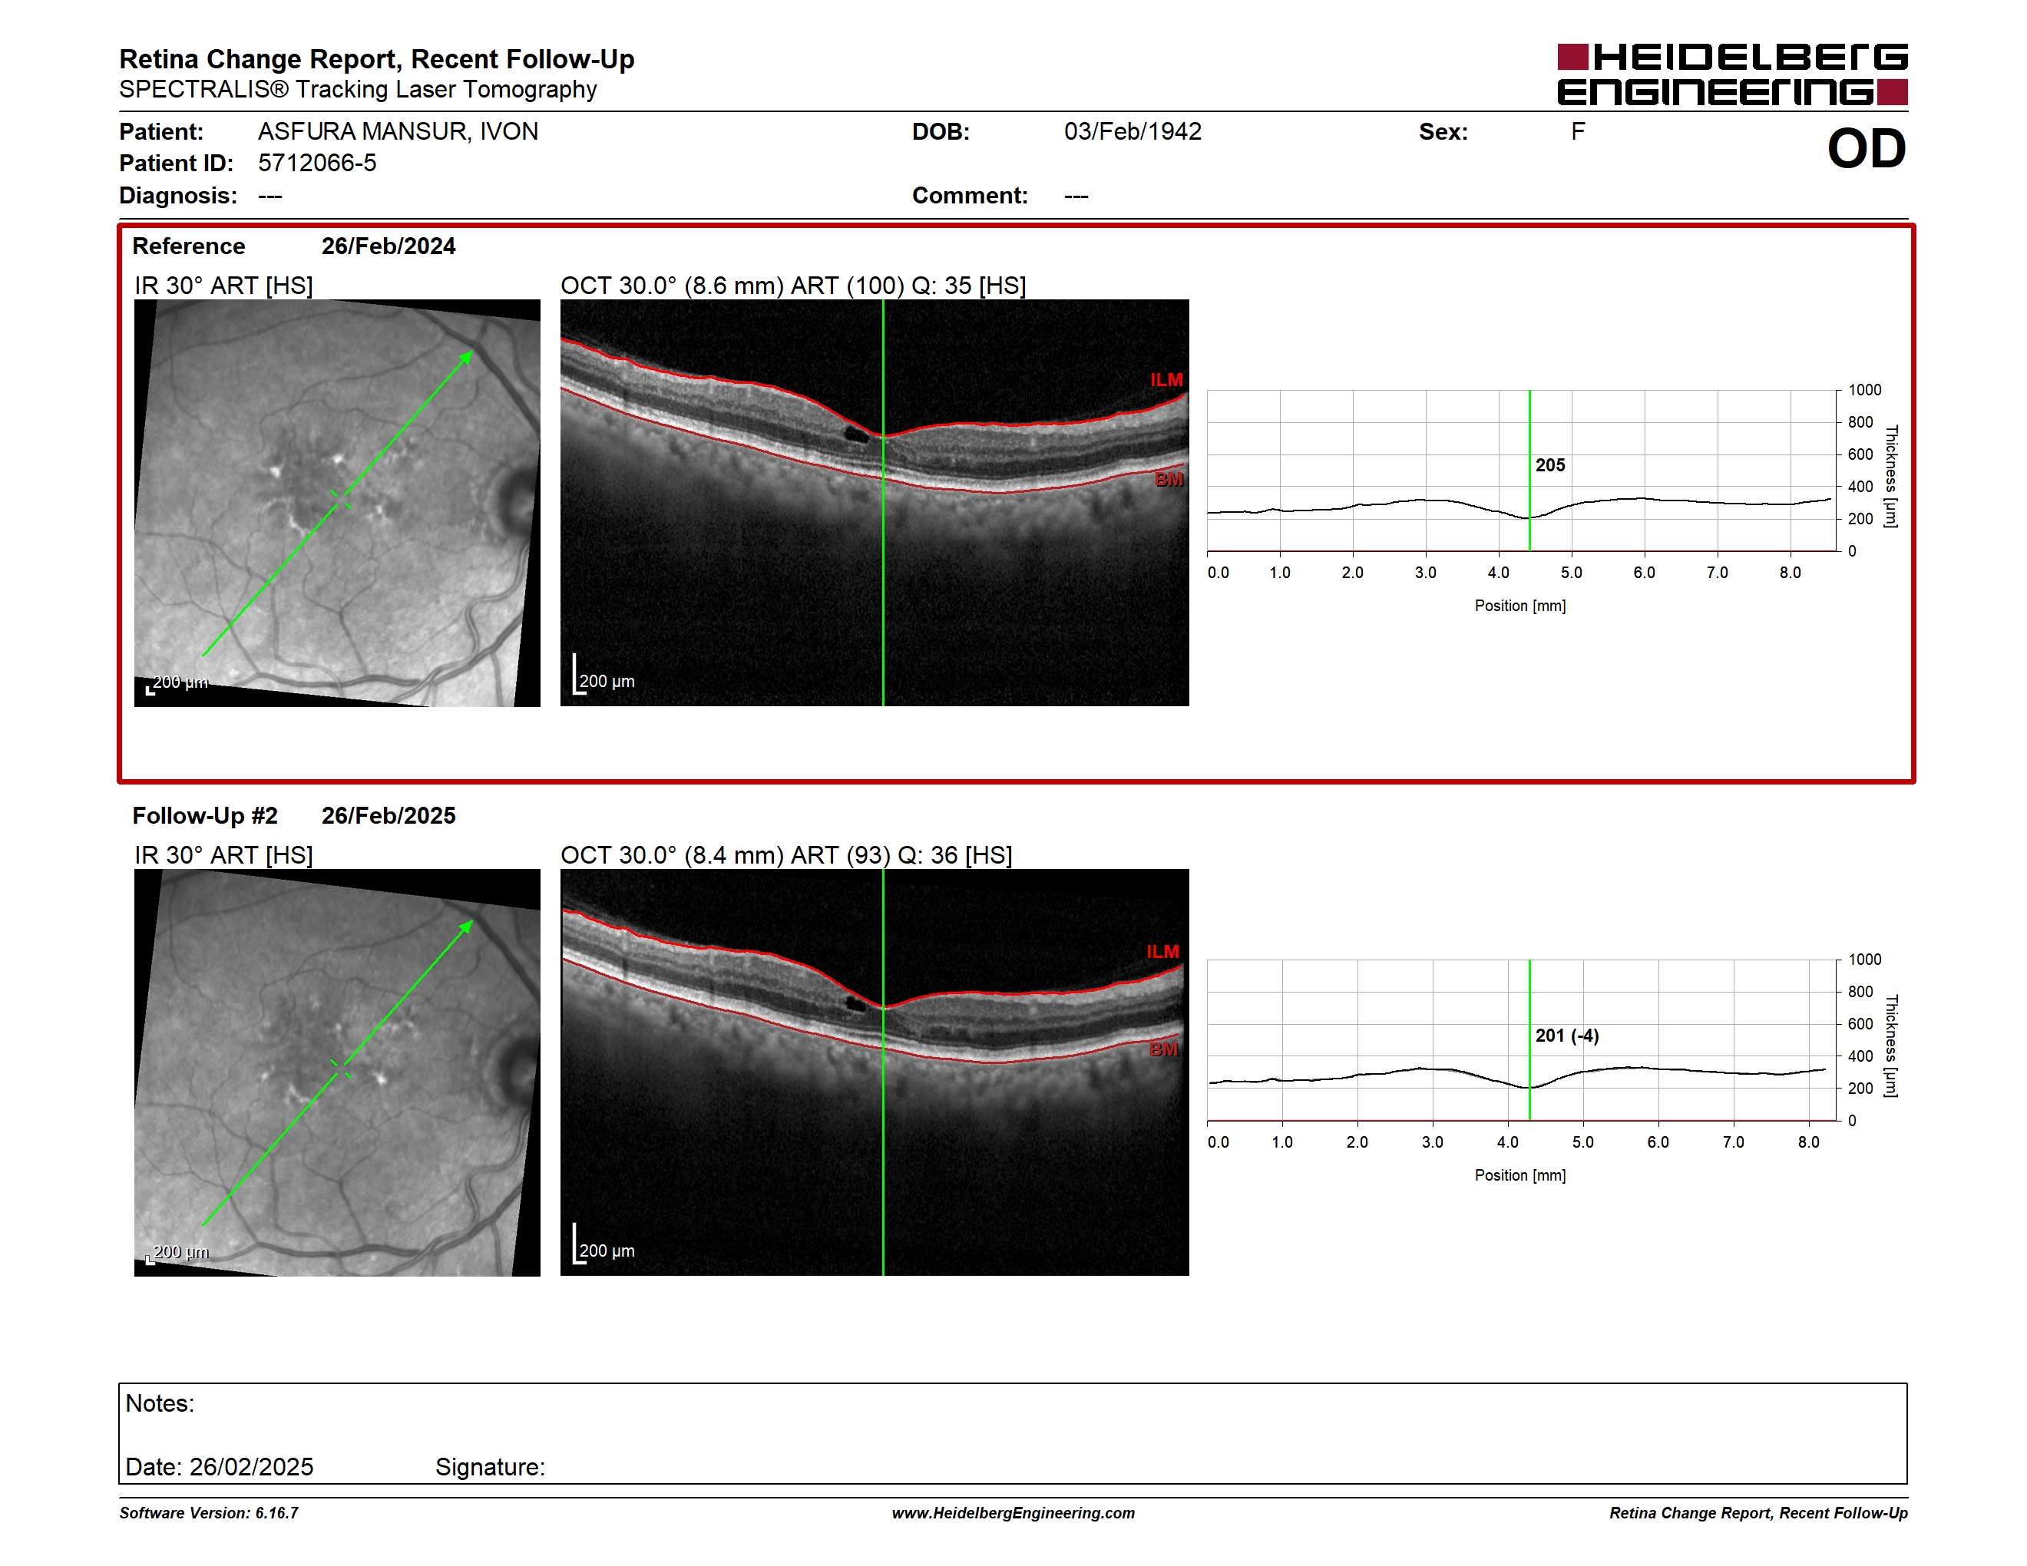Click the Position [mm] axis label in Reference chart
This screenshot has width=2027, height=1566.
[x=1520, y=606]
